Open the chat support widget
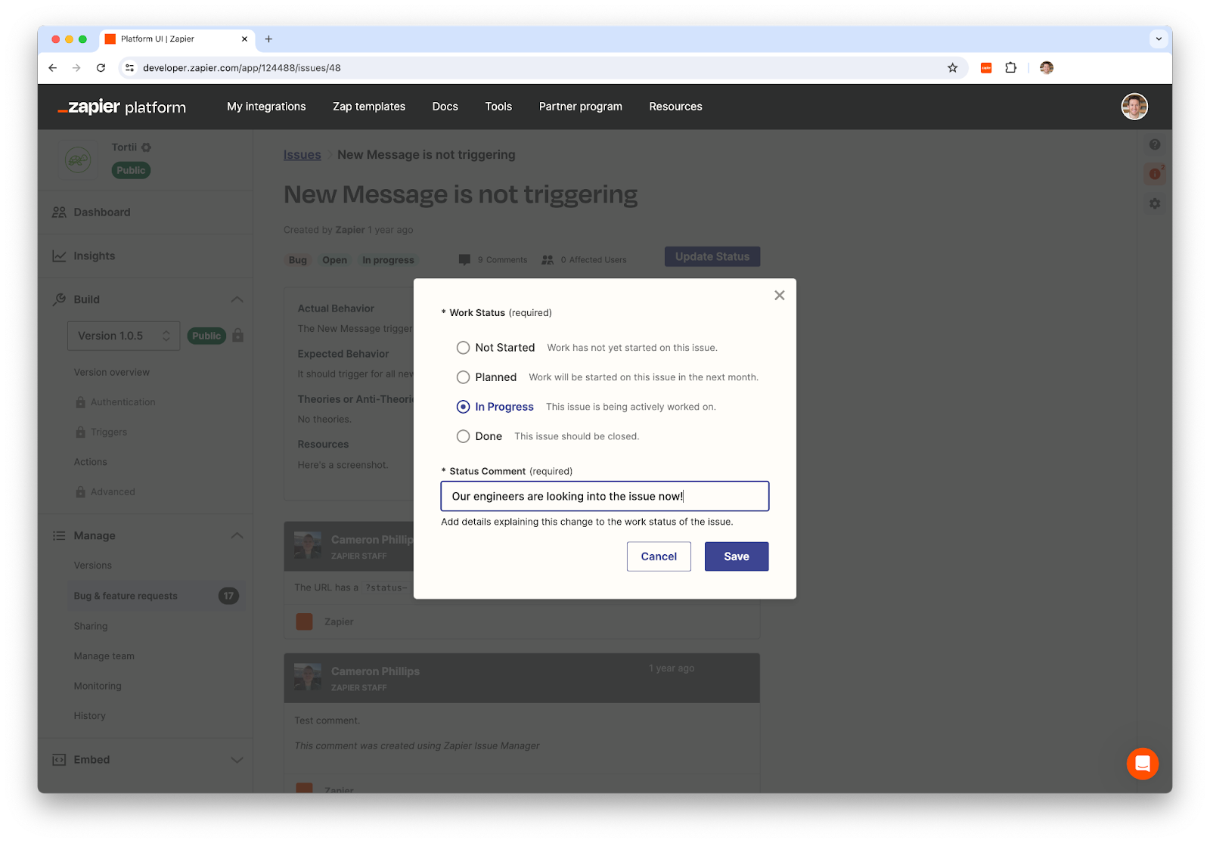Image resolution: width=1210 pixels, height=843 pixels. click(1143, 764)
